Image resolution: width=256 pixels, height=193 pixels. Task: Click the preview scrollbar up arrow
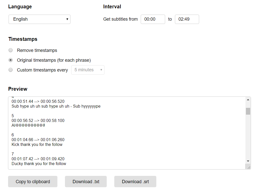click(x=248, y=100)
